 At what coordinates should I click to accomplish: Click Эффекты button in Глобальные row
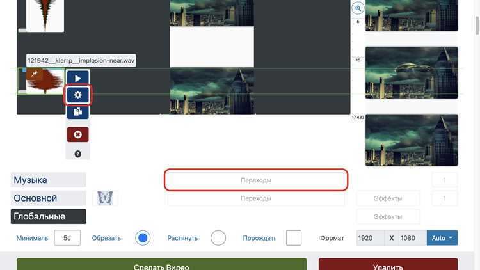coord(388,217)
